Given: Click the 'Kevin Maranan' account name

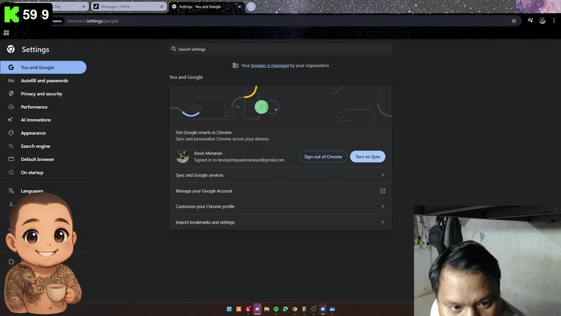Looking at the screenshot, I should [x=208, y=153].
